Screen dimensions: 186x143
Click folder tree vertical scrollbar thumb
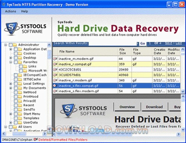(49, 55)
